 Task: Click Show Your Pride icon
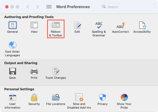click(x=124, y=98)
